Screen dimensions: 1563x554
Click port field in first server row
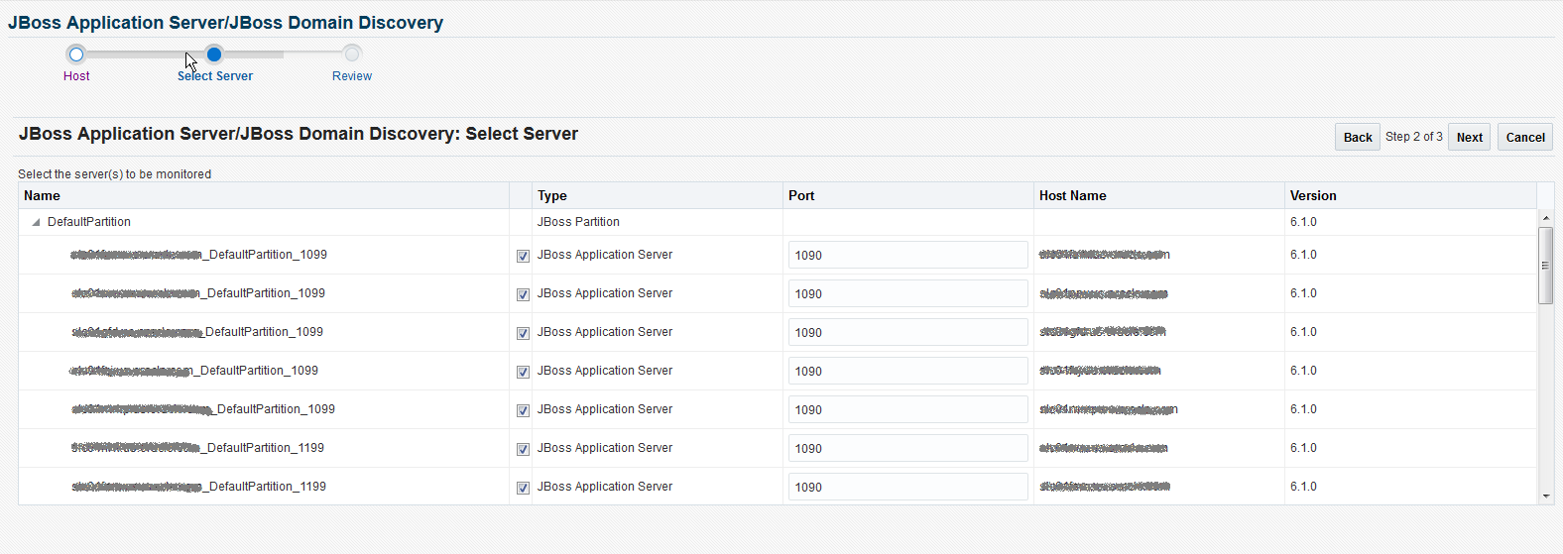[908, 255]
